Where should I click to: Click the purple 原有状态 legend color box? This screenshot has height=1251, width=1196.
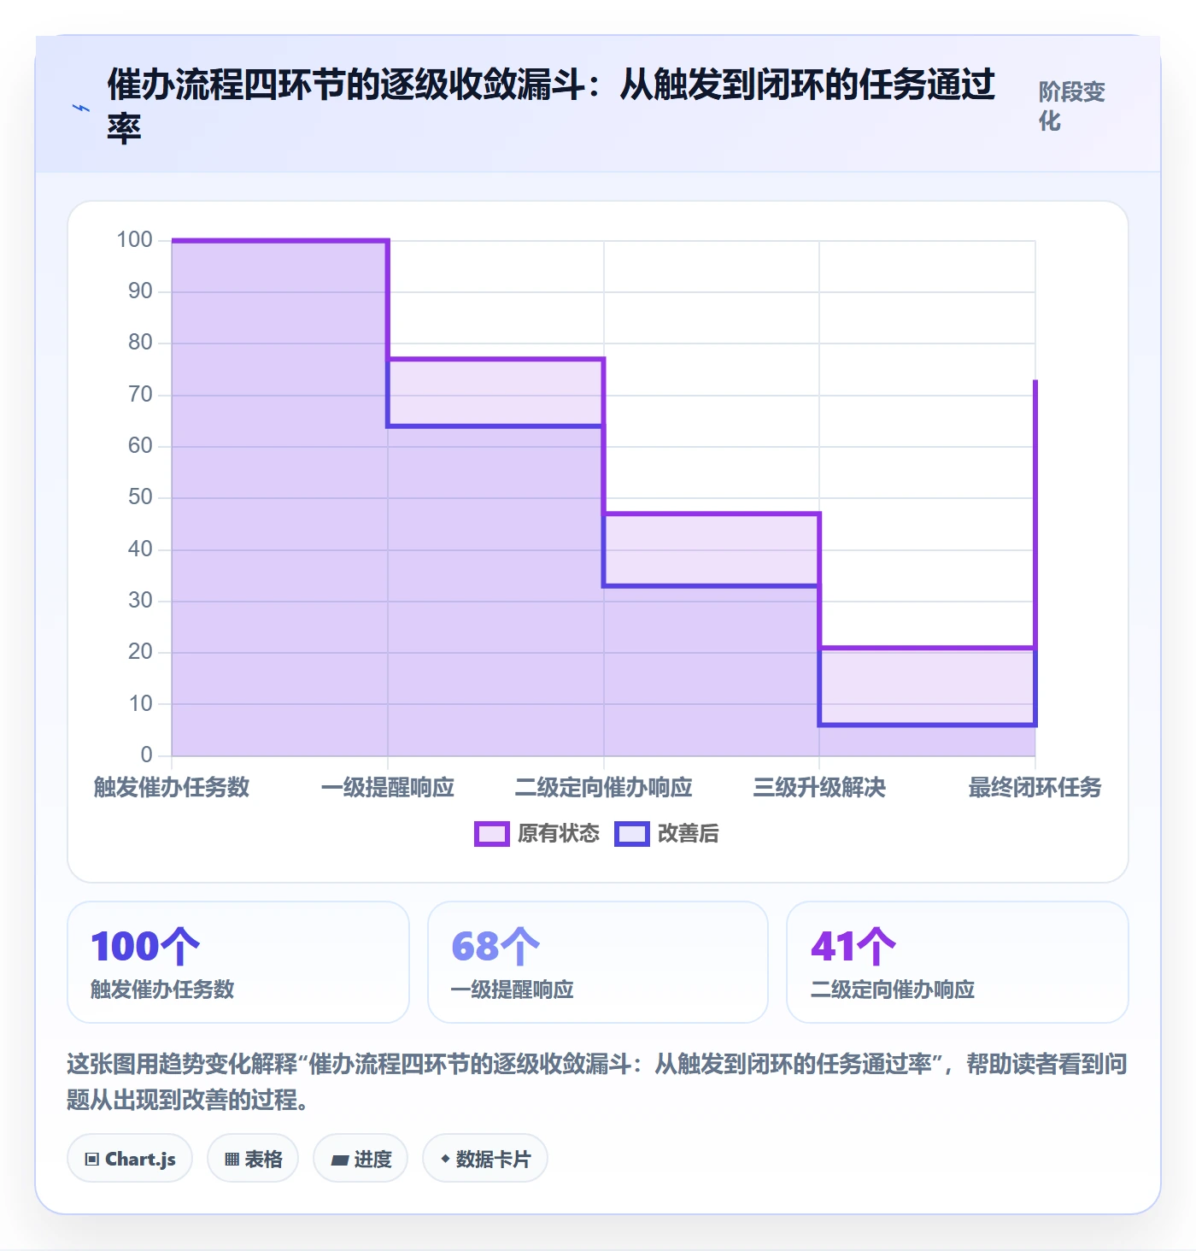[492, 834]
